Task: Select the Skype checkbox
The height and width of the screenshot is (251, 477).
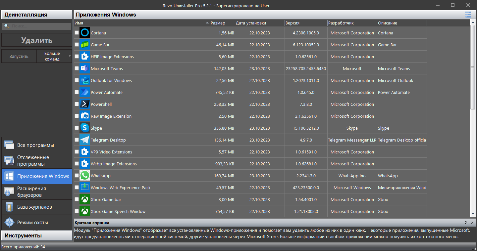Action: (x=77, y=128)
